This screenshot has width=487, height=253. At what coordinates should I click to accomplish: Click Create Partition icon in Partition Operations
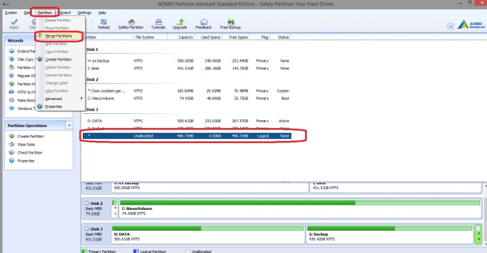pos(12,136)
